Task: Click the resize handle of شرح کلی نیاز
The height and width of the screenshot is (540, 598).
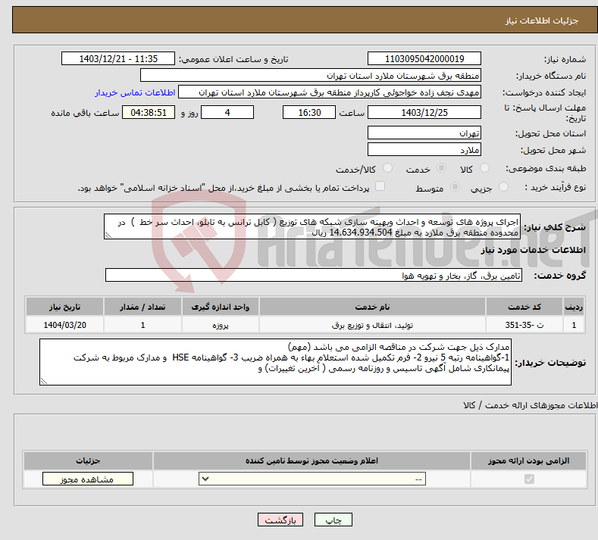Action: click(108, 235)
